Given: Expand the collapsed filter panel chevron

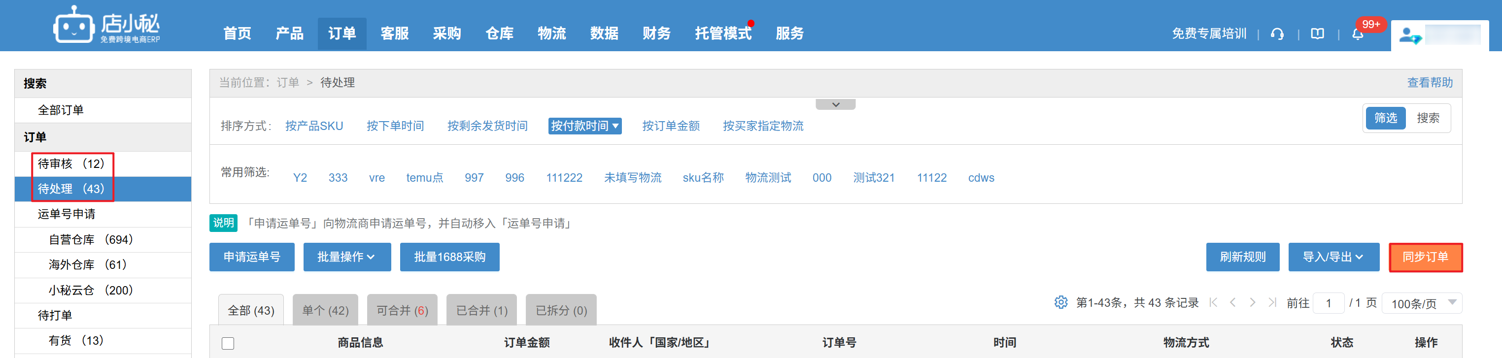Looking at the screenshot, I should 835,105.
